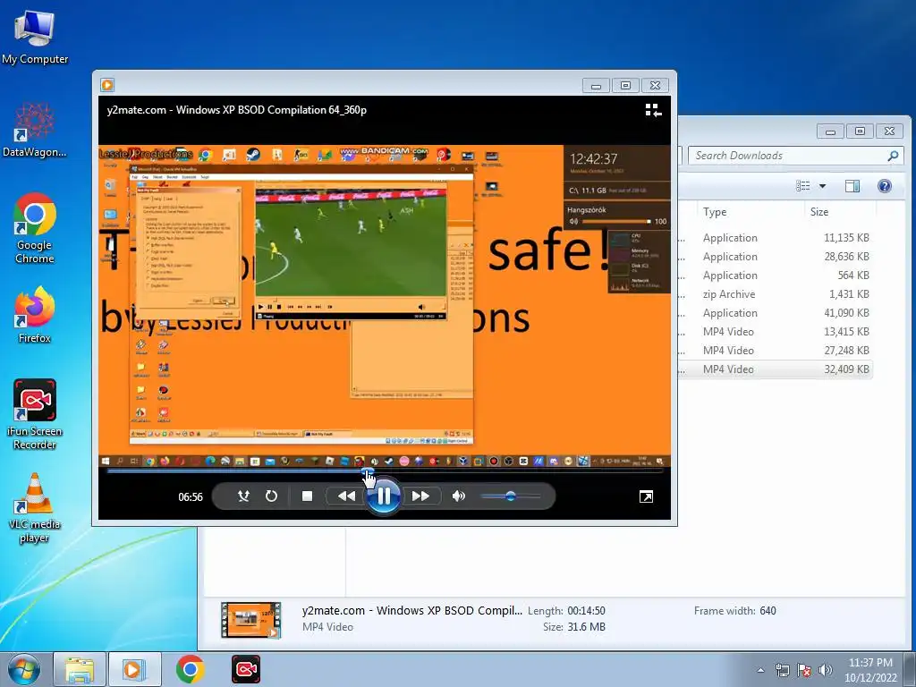Click the speaker volume tray icon
This screenshot has width=916, height=687.
click(825, 670)
